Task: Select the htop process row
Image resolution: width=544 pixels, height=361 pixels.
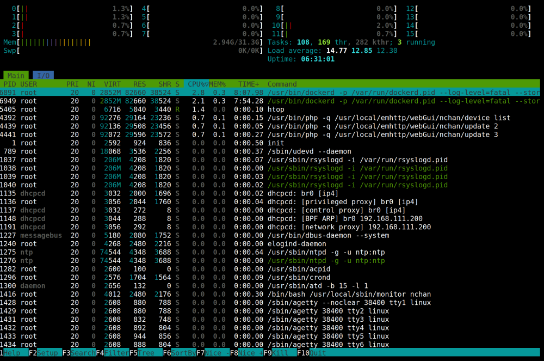Action: [x=270, y=109]
